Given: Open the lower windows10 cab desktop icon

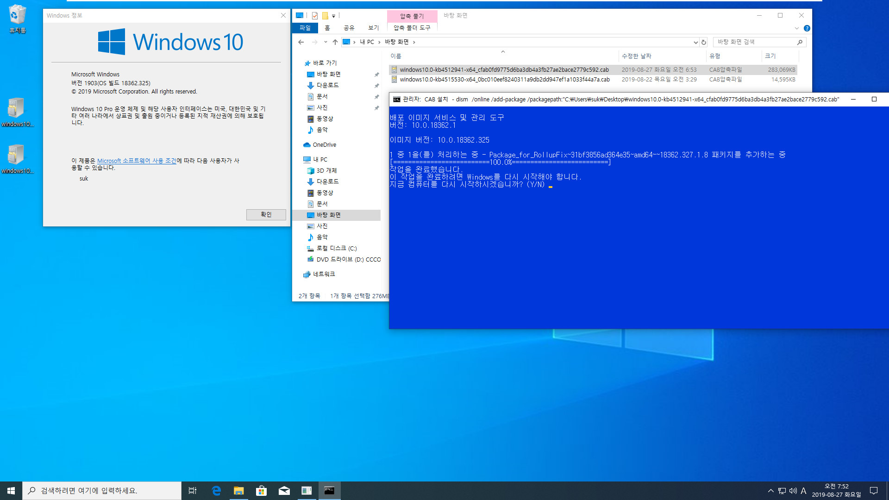Looking at the screenshot, I should (x=17, y=159).
